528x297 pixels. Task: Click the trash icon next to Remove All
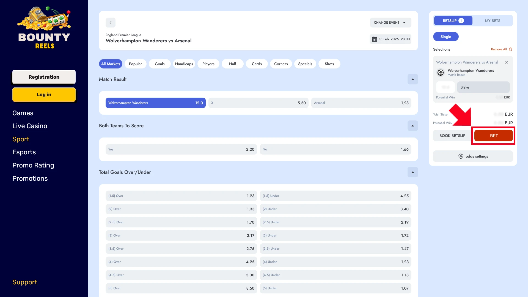511,49
